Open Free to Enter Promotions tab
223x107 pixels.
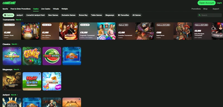point(20,9)
